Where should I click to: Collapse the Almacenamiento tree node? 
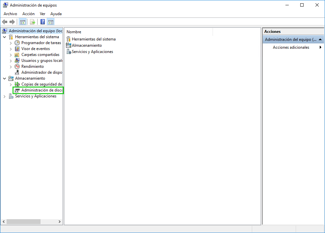pos(5,79)
